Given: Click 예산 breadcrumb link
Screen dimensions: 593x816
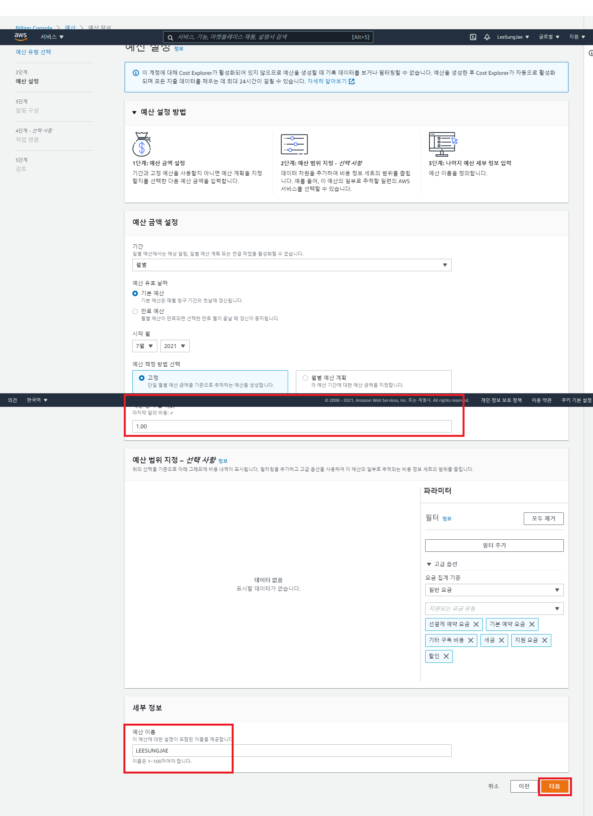Looking at the screenshot, I should point(70,28).
